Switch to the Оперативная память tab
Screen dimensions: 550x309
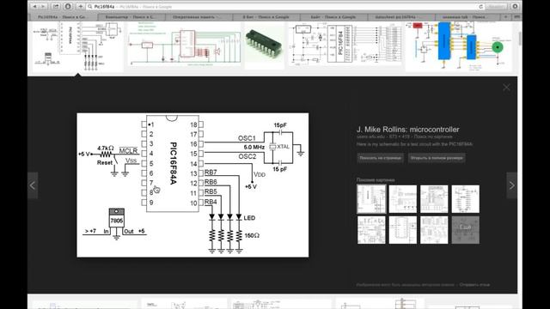198,17
